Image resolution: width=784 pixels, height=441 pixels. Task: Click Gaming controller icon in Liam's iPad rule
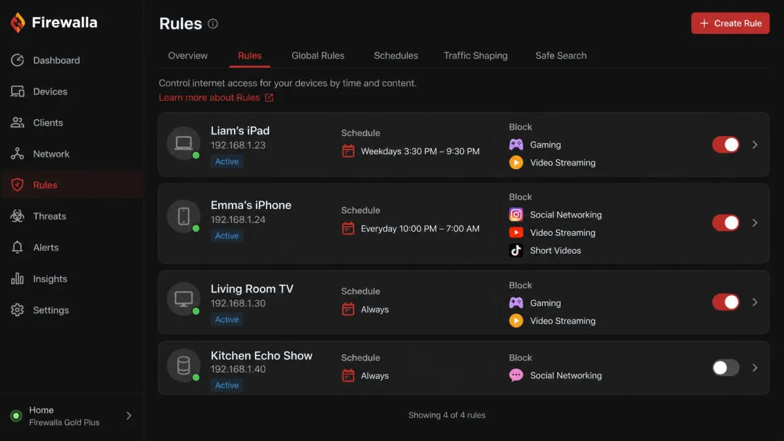[516, 144]
